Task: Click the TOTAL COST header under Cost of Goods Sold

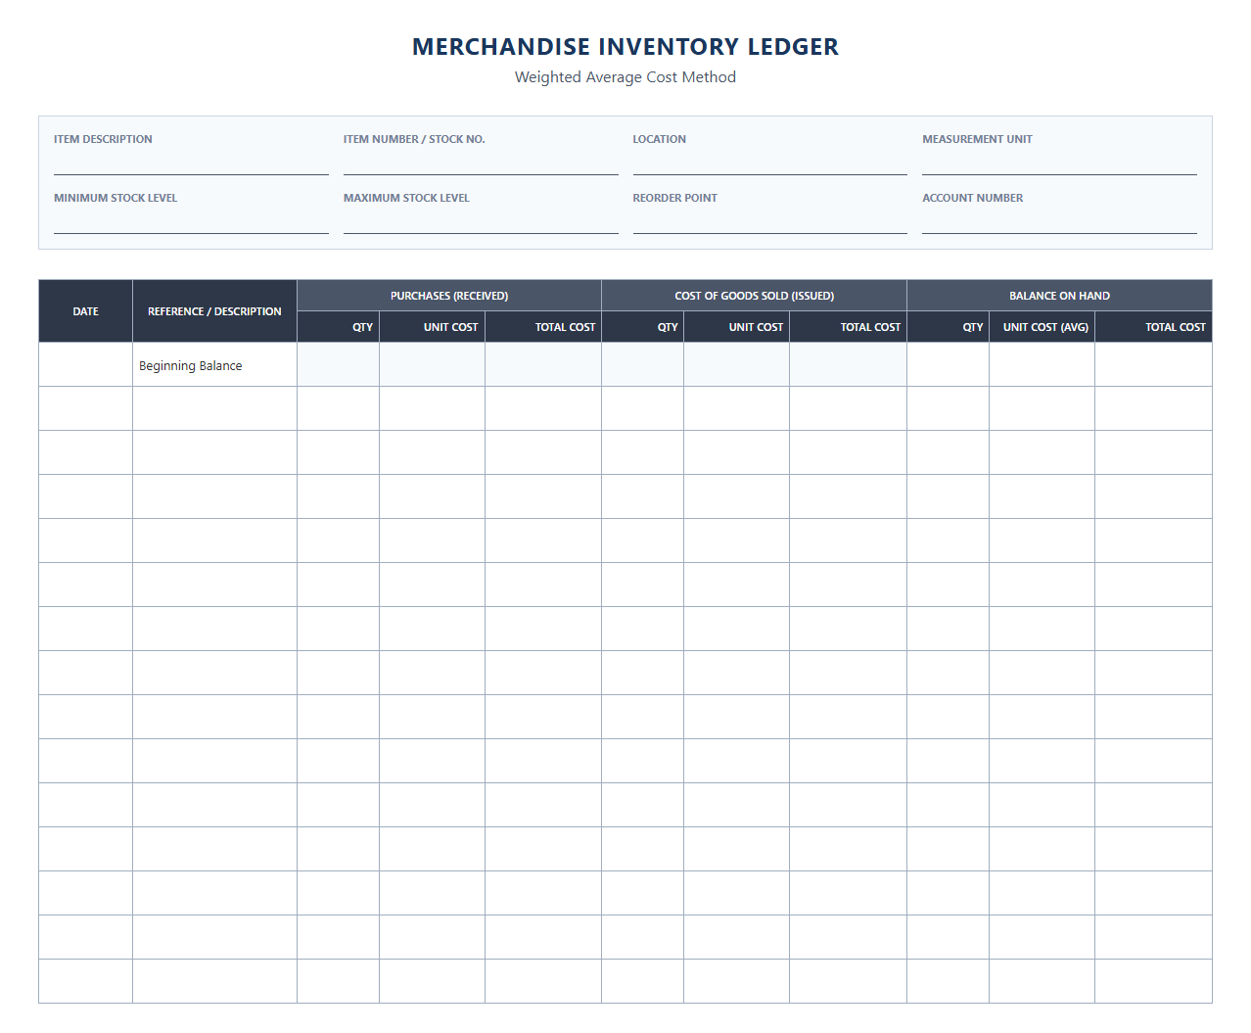Action: click(848, 327)
